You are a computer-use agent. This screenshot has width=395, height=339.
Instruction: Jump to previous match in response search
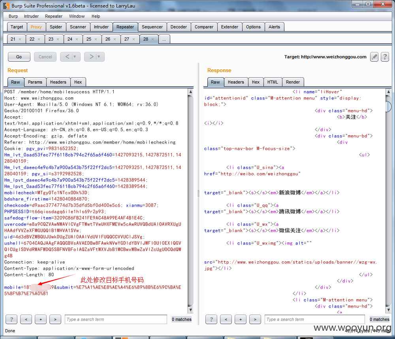226,319
